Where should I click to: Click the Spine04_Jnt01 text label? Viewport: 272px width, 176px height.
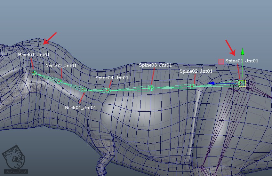point(112,78)
